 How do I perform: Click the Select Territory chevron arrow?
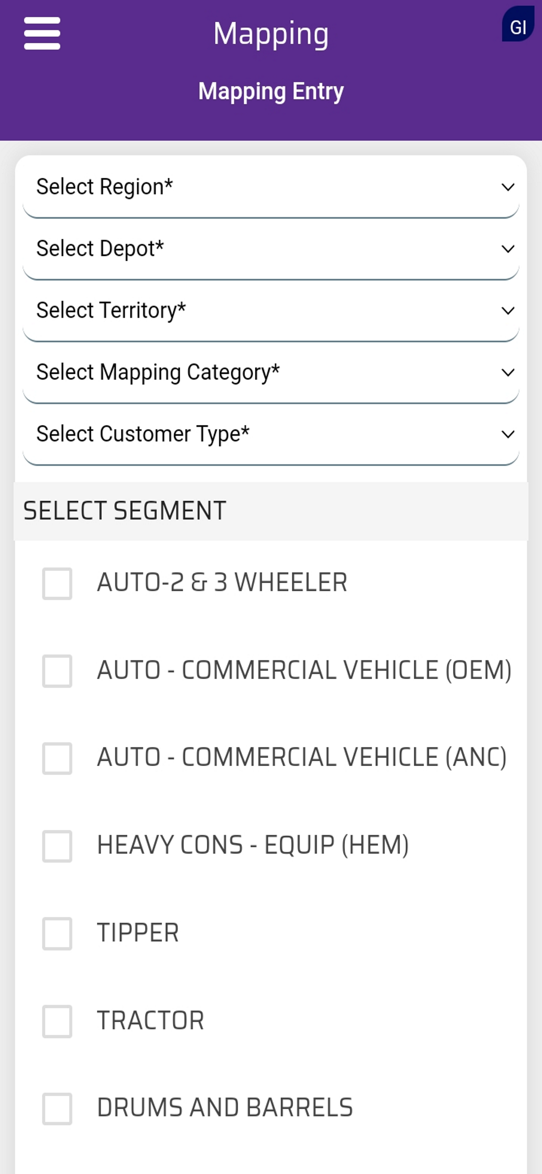(x=508, y=311)
